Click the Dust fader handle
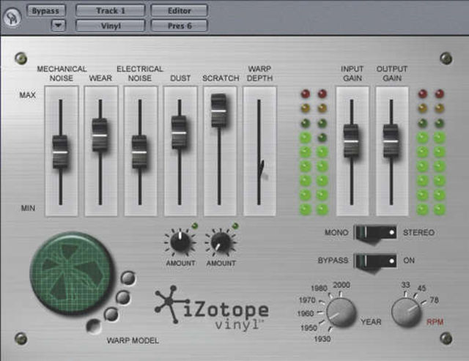The image size is (469, 361). point(179,133)
